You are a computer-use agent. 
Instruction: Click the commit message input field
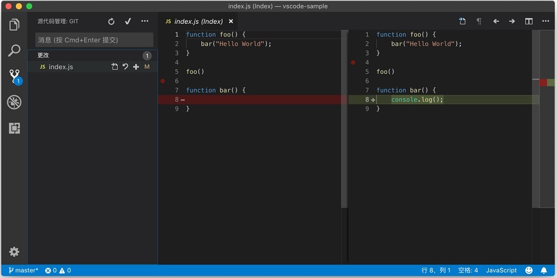click(x=94, y=40)
